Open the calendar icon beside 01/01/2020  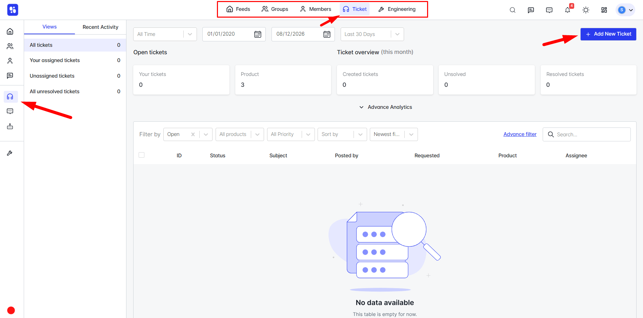(x=258, y=34)
